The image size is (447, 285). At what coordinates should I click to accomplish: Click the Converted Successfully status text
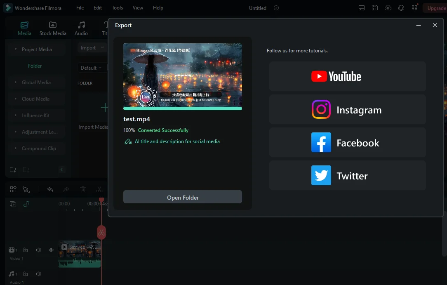click(x=163, y=130)
